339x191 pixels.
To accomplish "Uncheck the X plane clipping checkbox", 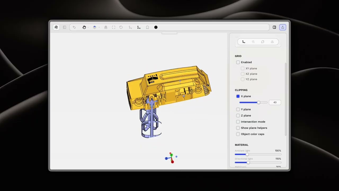I will tap(238, 96).
